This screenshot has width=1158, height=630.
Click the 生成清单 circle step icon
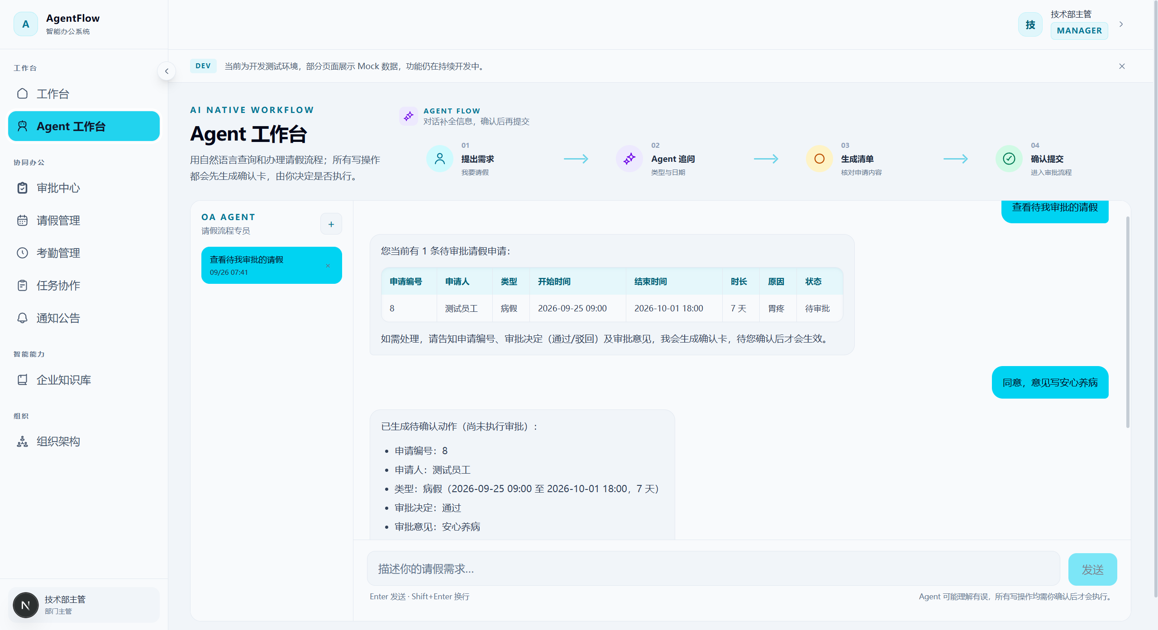click(x=820, y=159)
